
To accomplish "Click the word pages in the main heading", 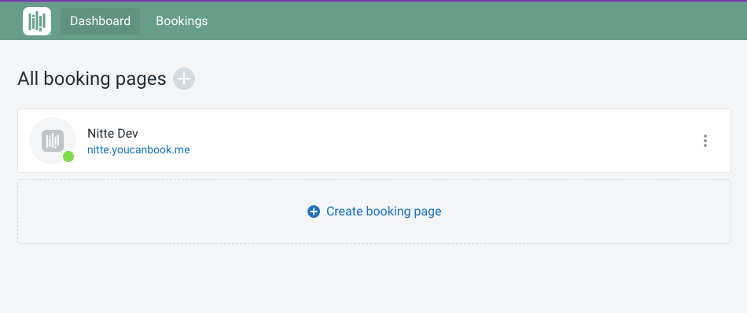I will coord(141,80).
